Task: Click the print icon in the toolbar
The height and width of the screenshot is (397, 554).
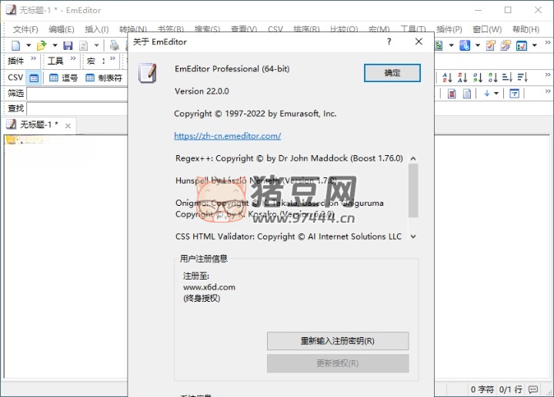Action: 114,46
